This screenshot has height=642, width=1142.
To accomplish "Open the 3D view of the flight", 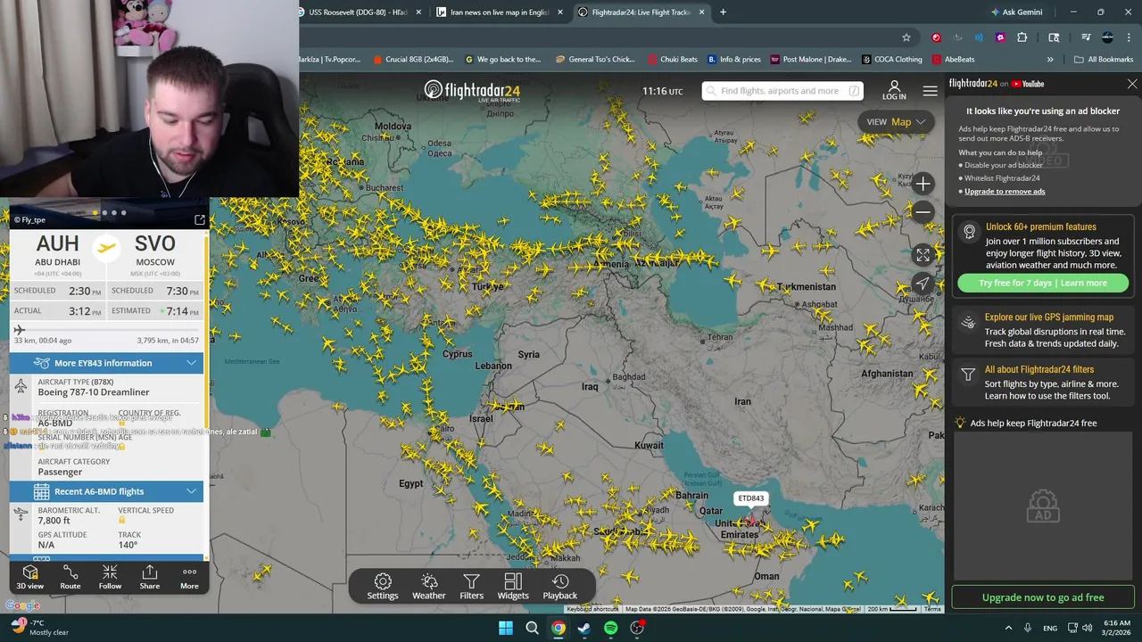I will coord(29,577).
